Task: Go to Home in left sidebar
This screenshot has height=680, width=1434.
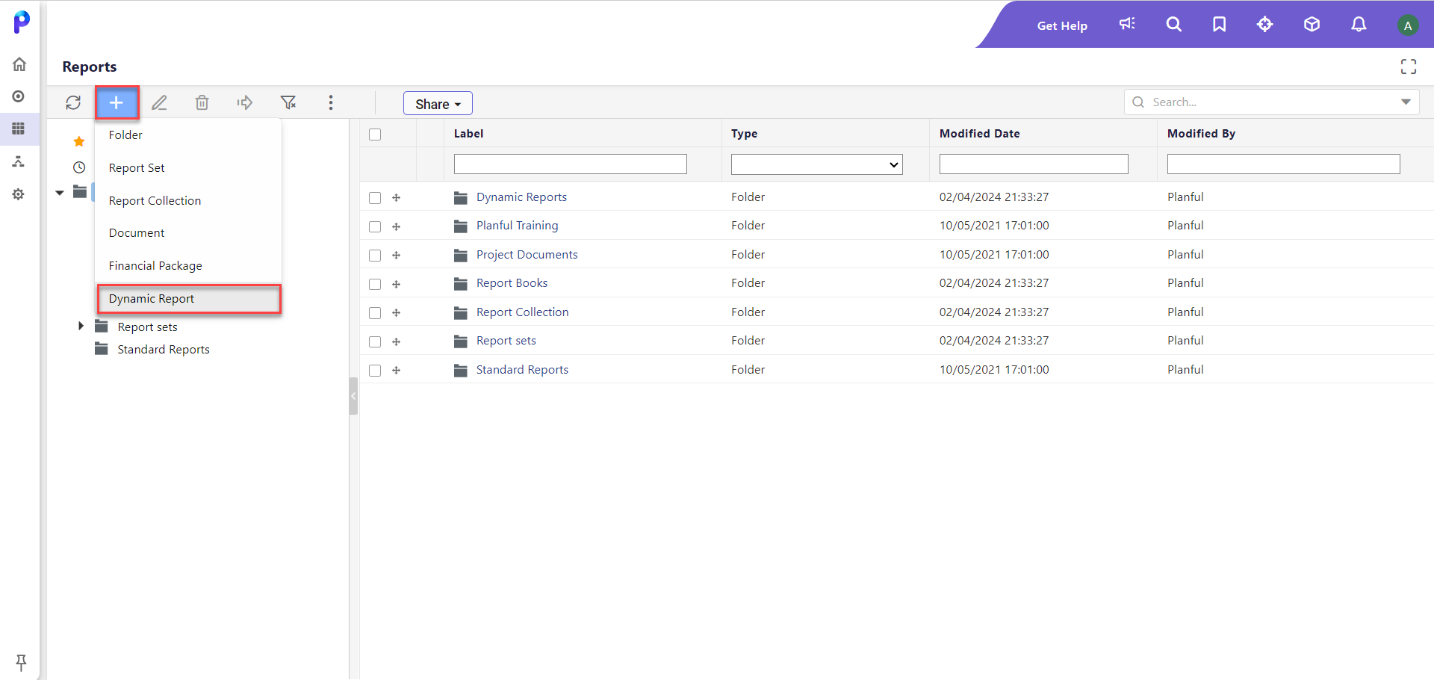Action: (19, 64)
